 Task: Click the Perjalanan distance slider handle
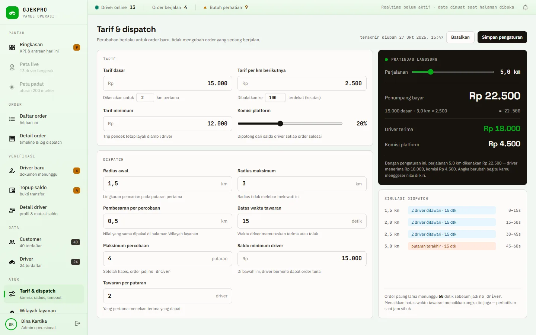(431, 72)
